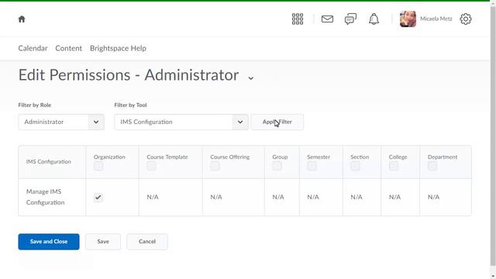This screenshot has height=279, width=496.
Task: Open the Micaela Metz user menu
Action: click(x=436, y=19)
